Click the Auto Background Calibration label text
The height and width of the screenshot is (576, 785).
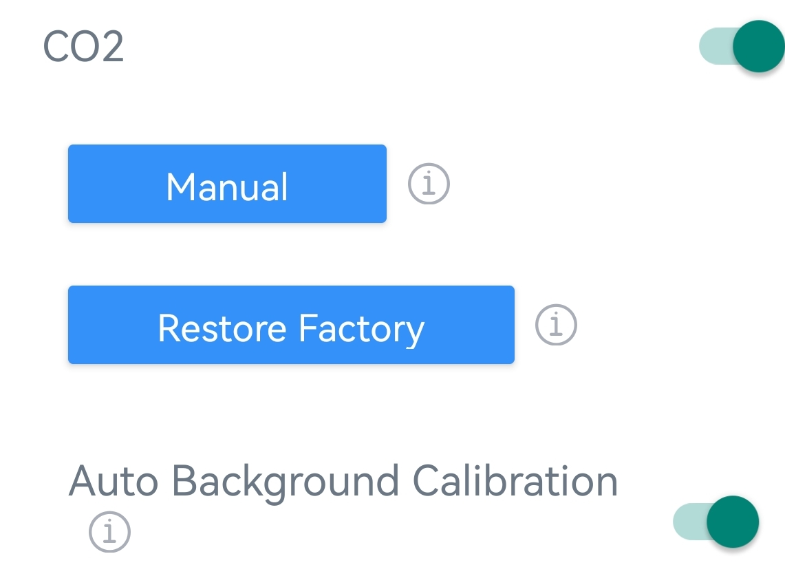tap(343, 481)
